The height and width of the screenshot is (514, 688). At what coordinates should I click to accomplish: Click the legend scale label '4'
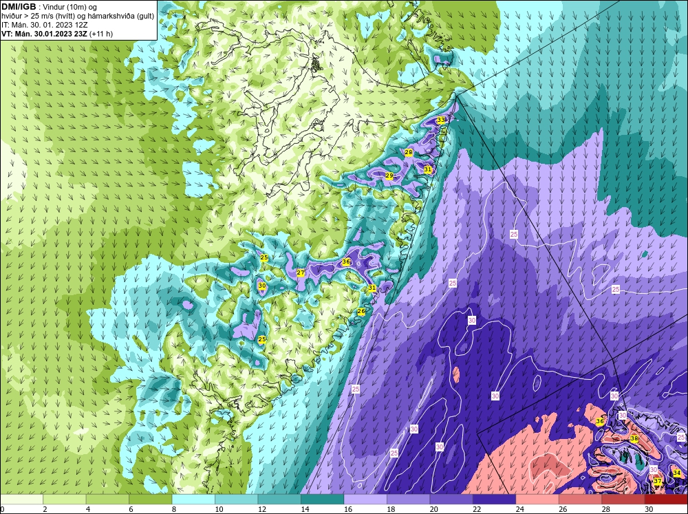88,509
